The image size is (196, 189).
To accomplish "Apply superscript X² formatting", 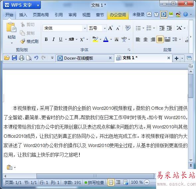I will click(82, 39).
